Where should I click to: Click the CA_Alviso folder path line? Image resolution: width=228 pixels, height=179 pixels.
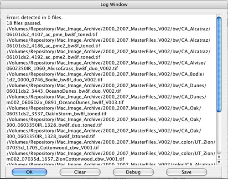click(x=106, y=63)
